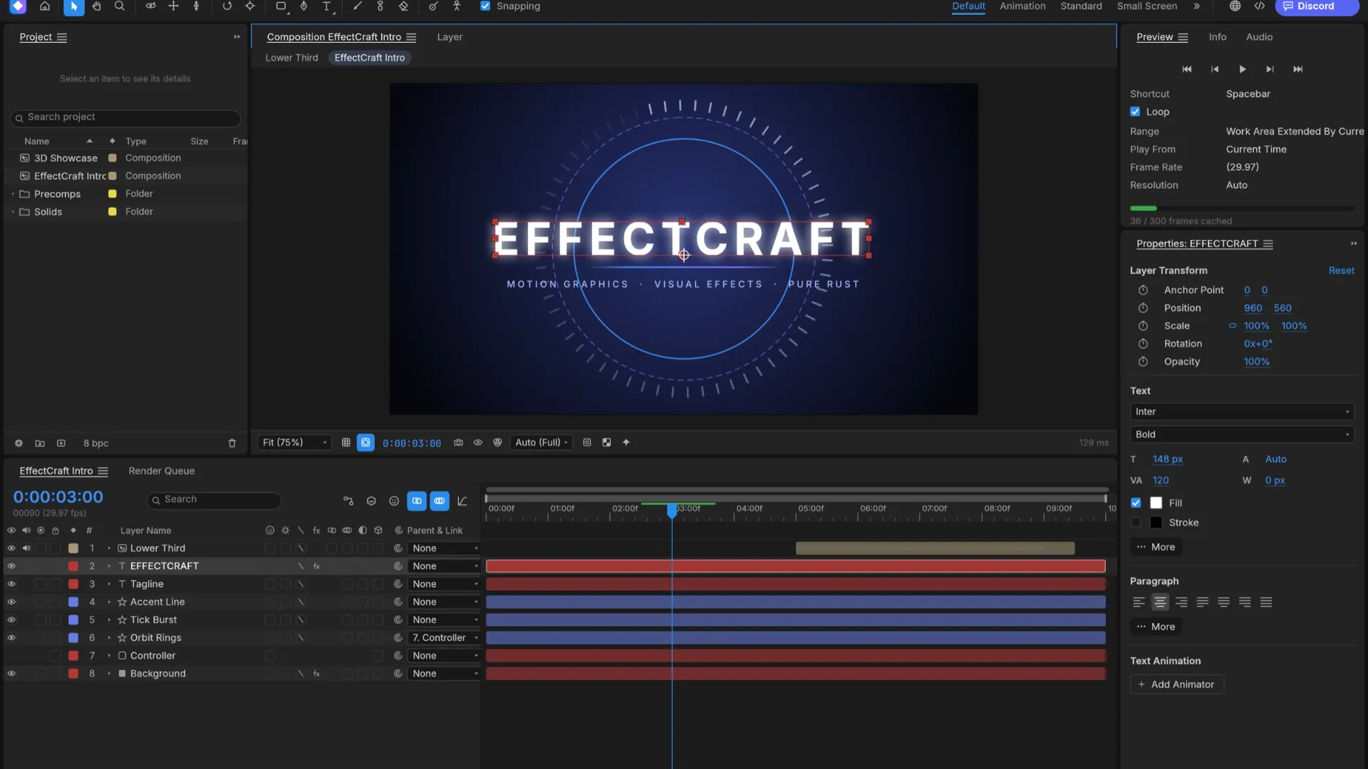Jump to first frame in Preview
This screenshot has height=769, width=1368.
coord(1186,69)
